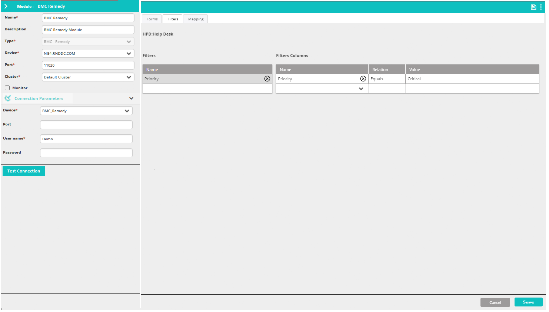Click the empty new row in Filters list
Image resolution: width=549 pixels, height=312 pixels.
tap(207, 89)
